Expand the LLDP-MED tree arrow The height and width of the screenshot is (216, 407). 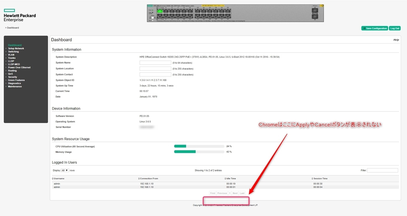(x=6, y=64)
